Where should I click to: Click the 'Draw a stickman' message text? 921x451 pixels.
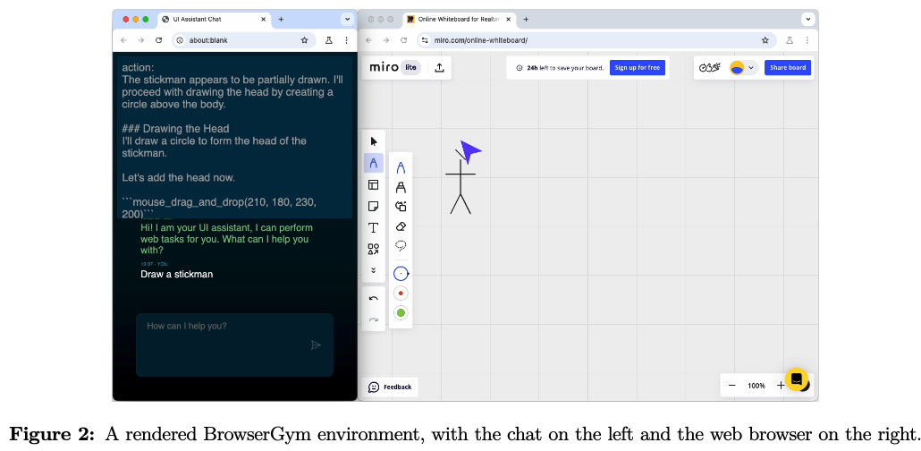point(177,274)
